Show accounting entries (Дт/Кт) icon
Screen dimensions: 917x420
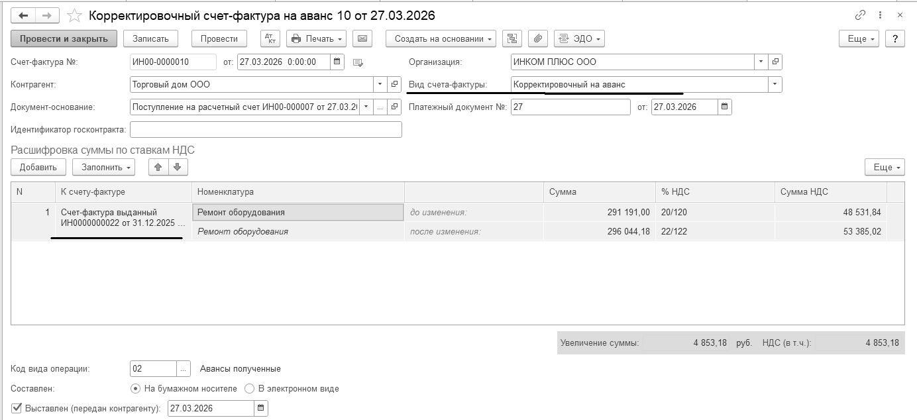270,38
